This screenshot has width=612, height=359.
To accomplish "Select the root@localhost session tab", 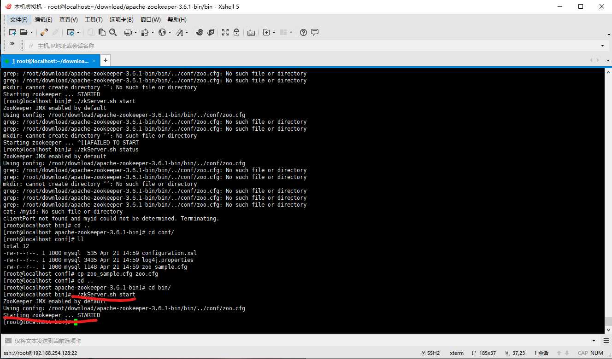I will (x=50, y=61).
